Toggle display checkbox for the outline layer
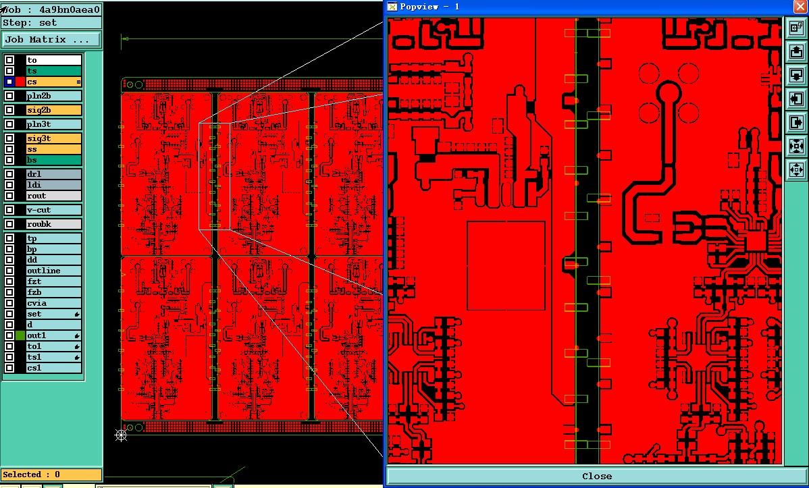This screenshot has height=488, width=809. point(9,271)
